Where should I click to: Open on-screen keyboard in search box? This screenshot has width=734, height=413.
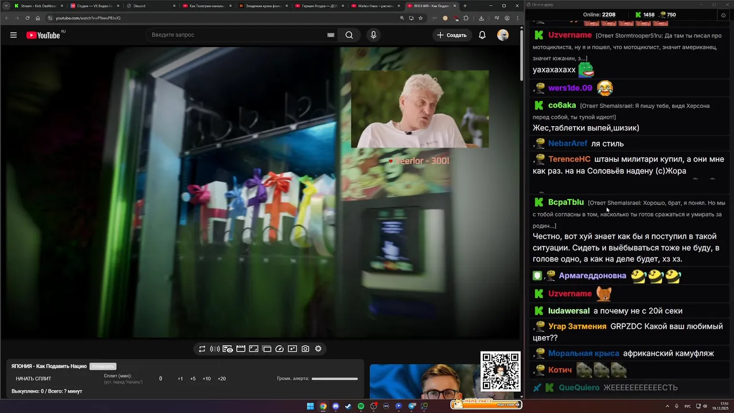click(x=330, y=35)
